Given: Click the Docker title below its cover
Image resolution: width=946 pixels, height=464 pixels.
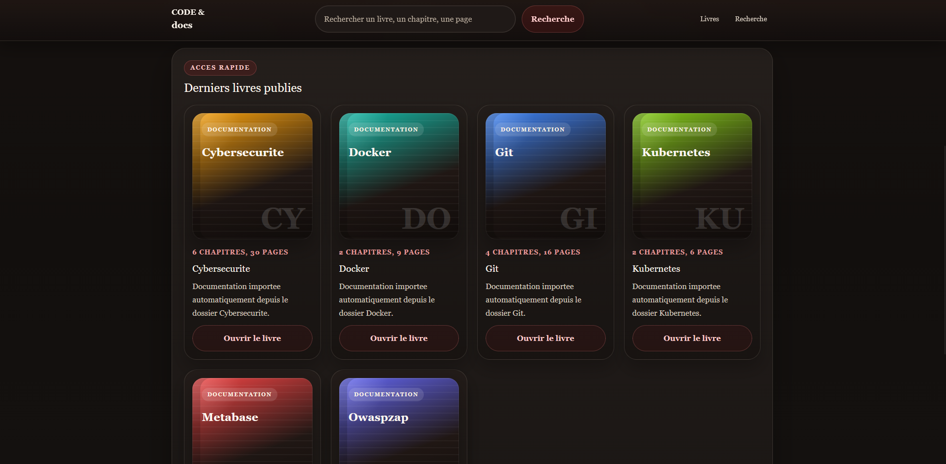Looking at the screenshot, I should [354, 269].
